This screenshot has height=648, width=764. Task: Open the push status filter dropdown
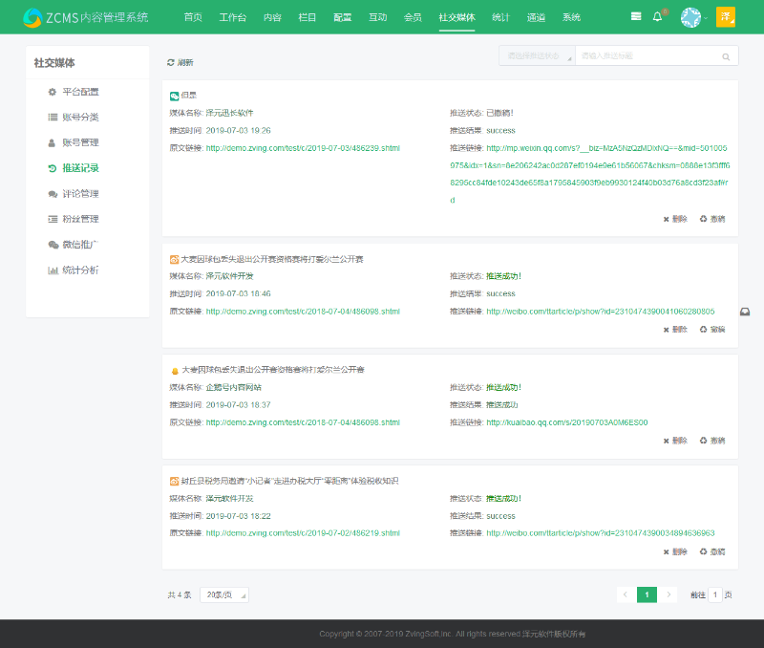pyautogui.click(x=537, y=56)
